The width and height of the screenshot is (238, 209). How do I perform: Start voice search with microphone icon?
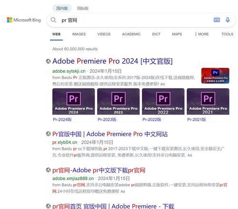228,20
